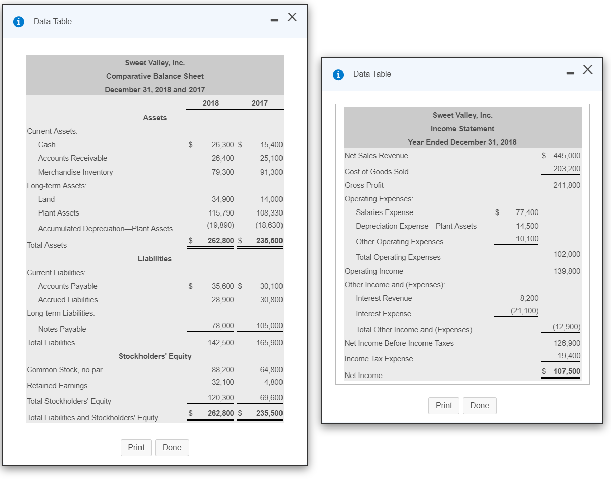Select Net Income value 107,500
Viewport: 611px width, 482px height.
pos(566,371)
